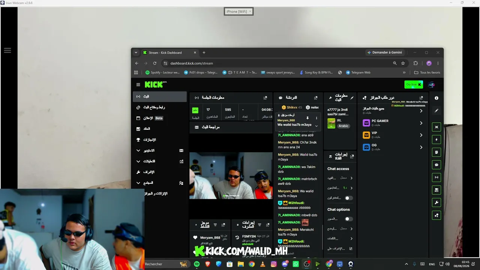Viewport: 480px width, 270px height.
Task: Toggle the images switch under Chat options
Action: pos(349,219)
